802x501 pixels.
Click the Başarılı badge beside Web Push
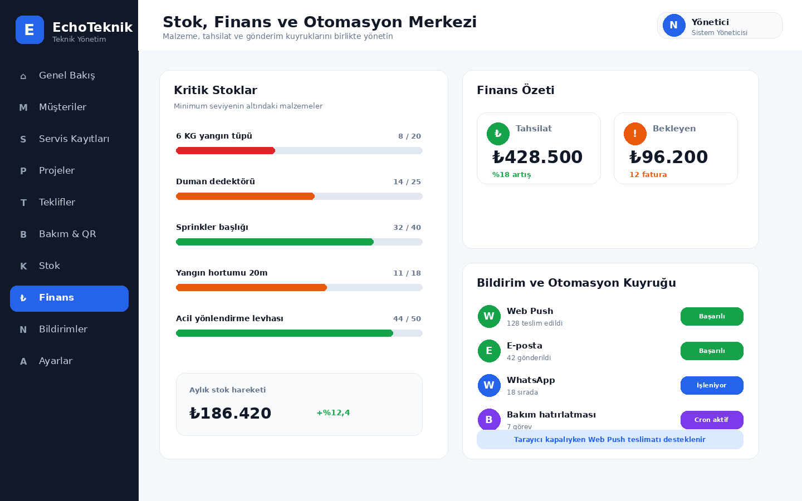[712, 316]
